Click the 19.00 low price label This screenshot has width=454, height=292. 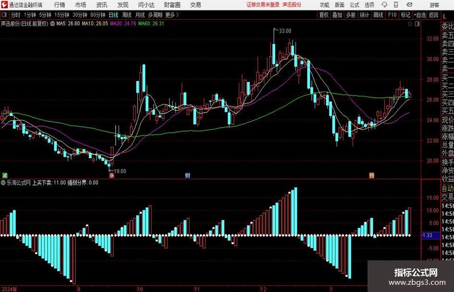coord(120,171)
